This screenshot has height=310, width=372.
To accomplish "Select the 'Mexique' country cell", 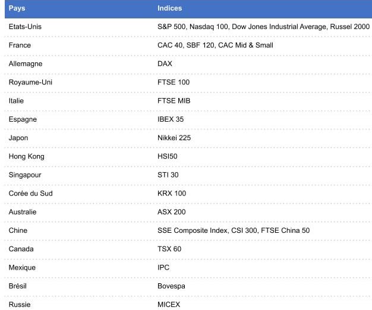I will (22, 268).
